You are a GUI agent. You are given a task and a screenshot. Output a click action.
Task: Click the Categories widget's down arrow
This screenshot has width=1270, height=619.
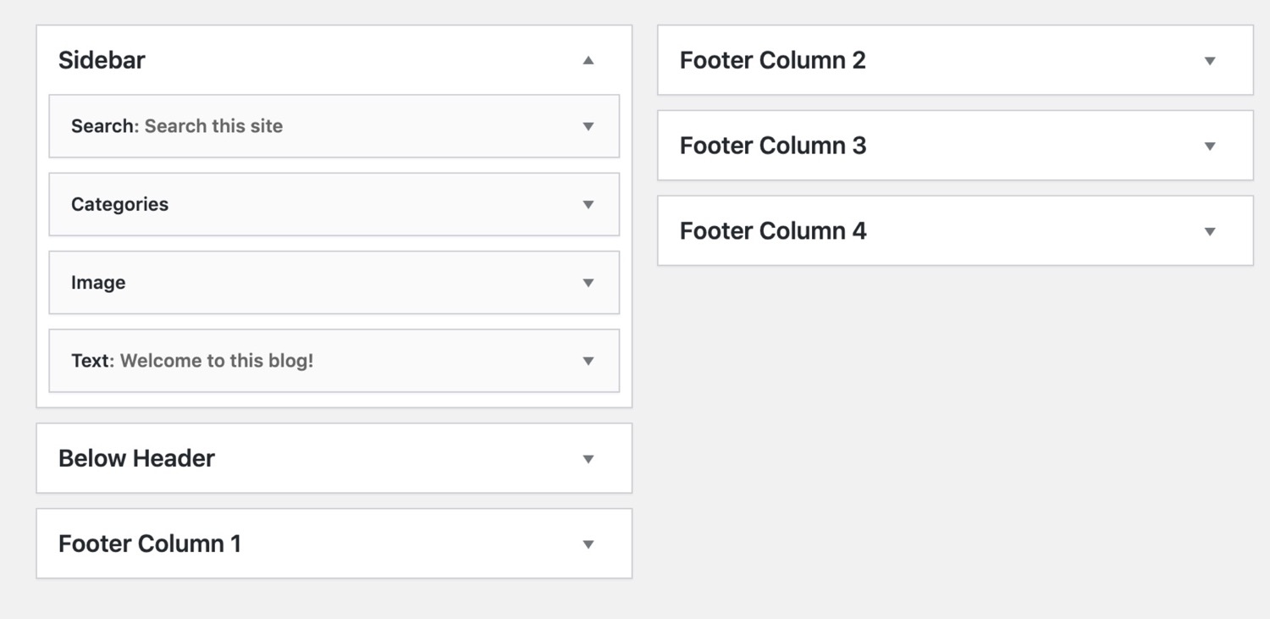click(x=588, y=205)
